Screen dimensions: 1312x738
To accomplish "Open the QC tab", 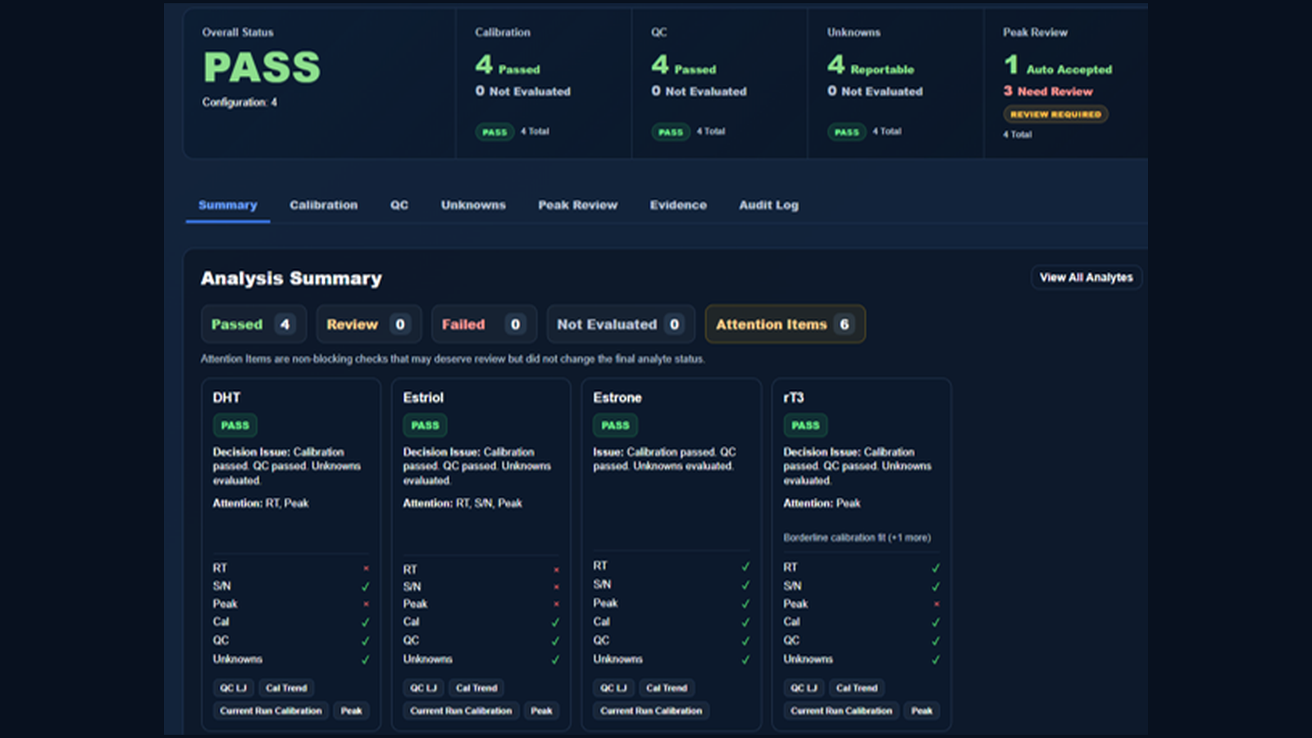I will coord(399,205).
